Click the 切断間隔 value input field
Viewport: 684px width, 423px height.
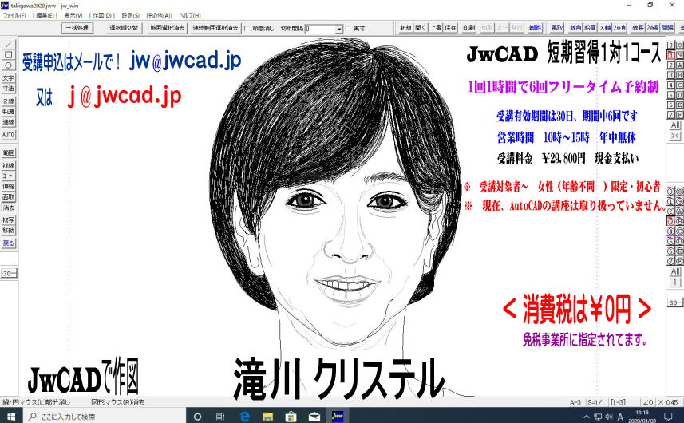tap(320, 29)
